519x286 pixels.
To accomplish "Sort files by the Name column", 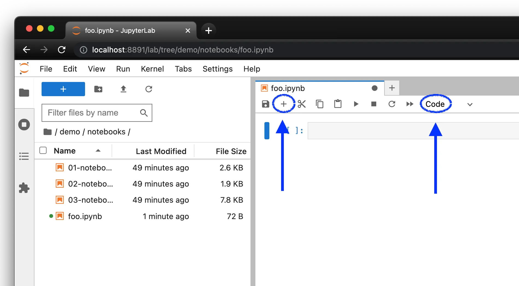I will 65,151.
